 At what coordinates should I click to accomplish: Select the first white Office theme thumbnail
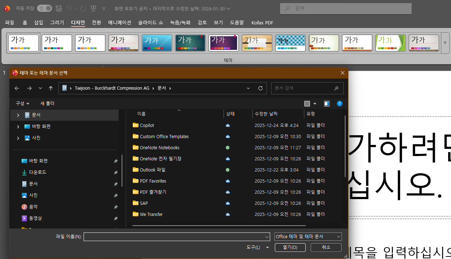23,43
